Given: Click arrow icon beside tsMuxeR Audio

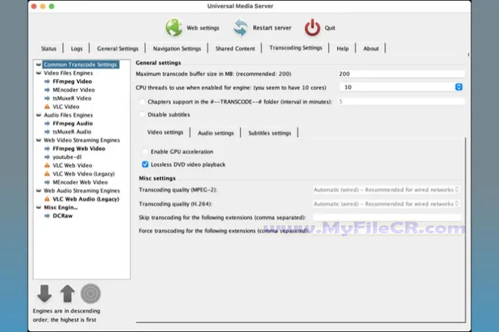Looking at the screenshot, I should coord(47,132).
